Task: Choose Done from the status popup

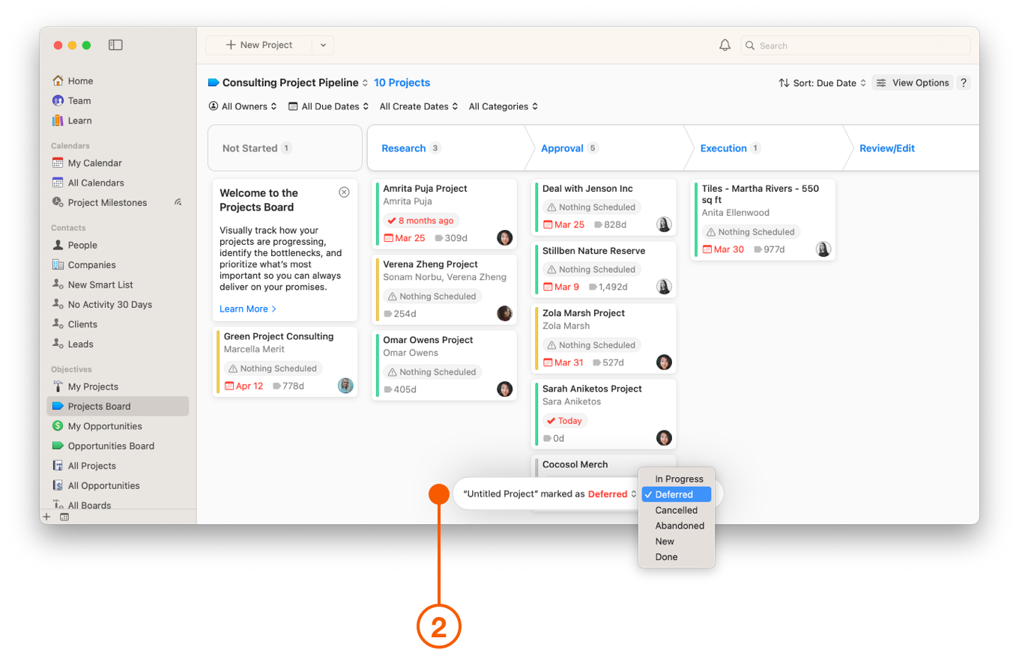Action: coord(666,556)
